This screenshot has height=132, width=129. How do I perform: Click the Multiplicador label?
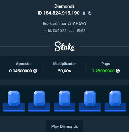(x=64, y=64)
